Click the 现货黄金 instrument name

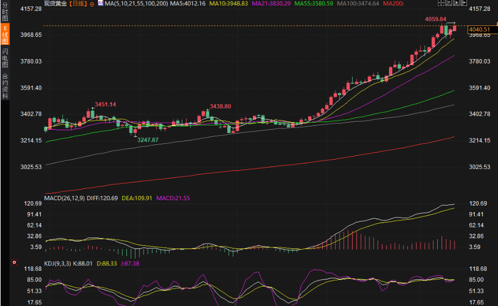coord(56,4)
